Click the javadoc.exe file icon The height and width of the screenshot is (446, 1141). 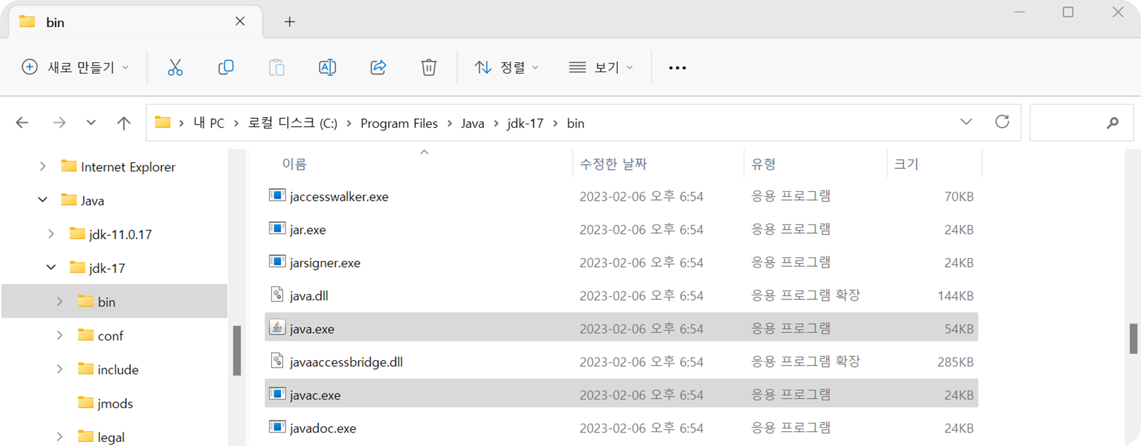(x=277, y=427)
